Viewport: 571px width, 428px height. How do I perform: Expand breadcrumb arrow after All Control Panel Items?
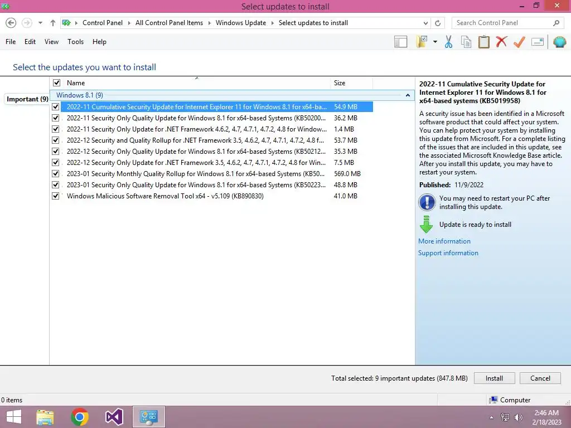pyautogui.click(x=210, y=23)
